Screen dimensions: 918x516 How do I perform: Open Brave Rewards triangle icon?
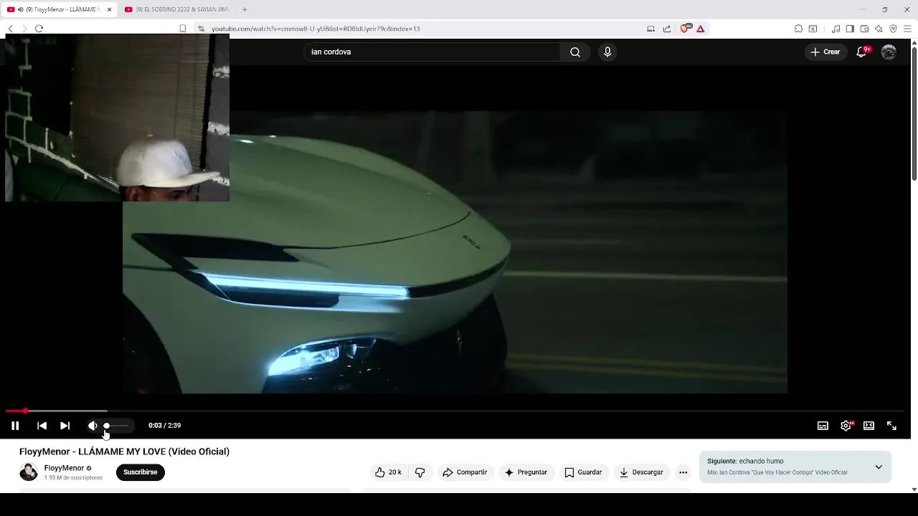(701, 29)
